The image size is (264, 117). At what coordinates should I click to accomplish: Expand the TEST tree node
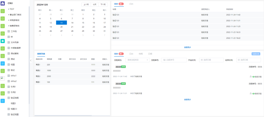(8, 9)
